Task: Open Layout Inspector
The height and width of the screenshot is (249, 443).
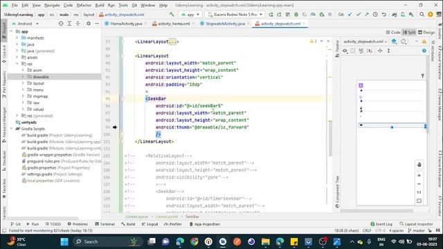Action: click(x=416, y=224)
